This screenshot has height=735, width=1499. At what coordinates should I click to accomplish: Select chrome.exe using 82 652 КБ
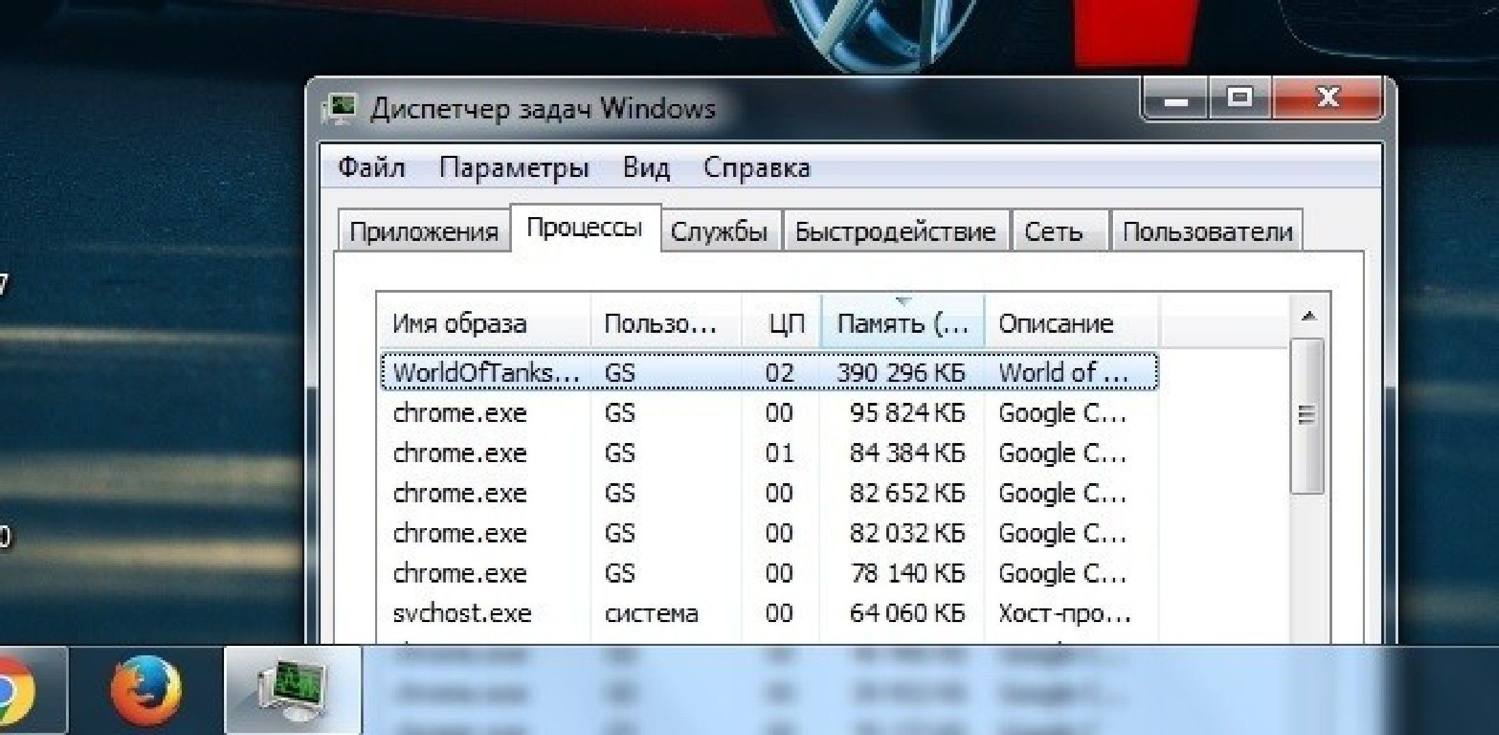[769, 493]
